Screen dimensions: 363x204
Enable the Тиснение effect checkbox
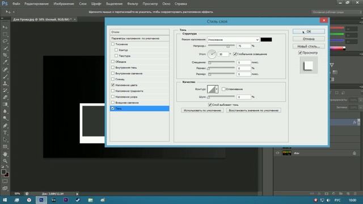point(113,44)
